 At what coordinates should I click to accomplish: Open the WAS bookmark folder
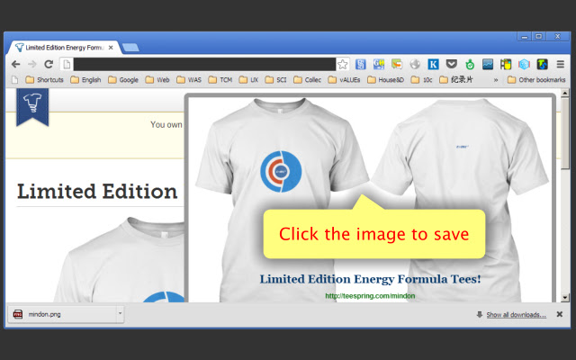(x=189, y=80)
